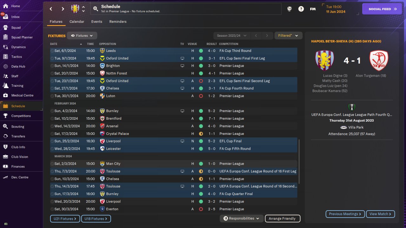
Task: Click the Aston Villa club badge
Action: click(x=75, y=9)
